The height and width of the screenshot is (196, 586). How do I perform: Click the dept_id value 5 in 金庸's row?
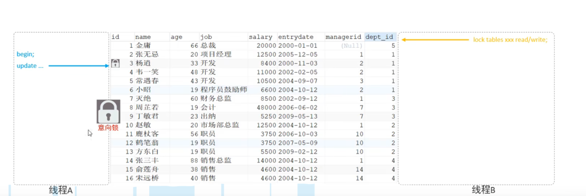(393, 46)
